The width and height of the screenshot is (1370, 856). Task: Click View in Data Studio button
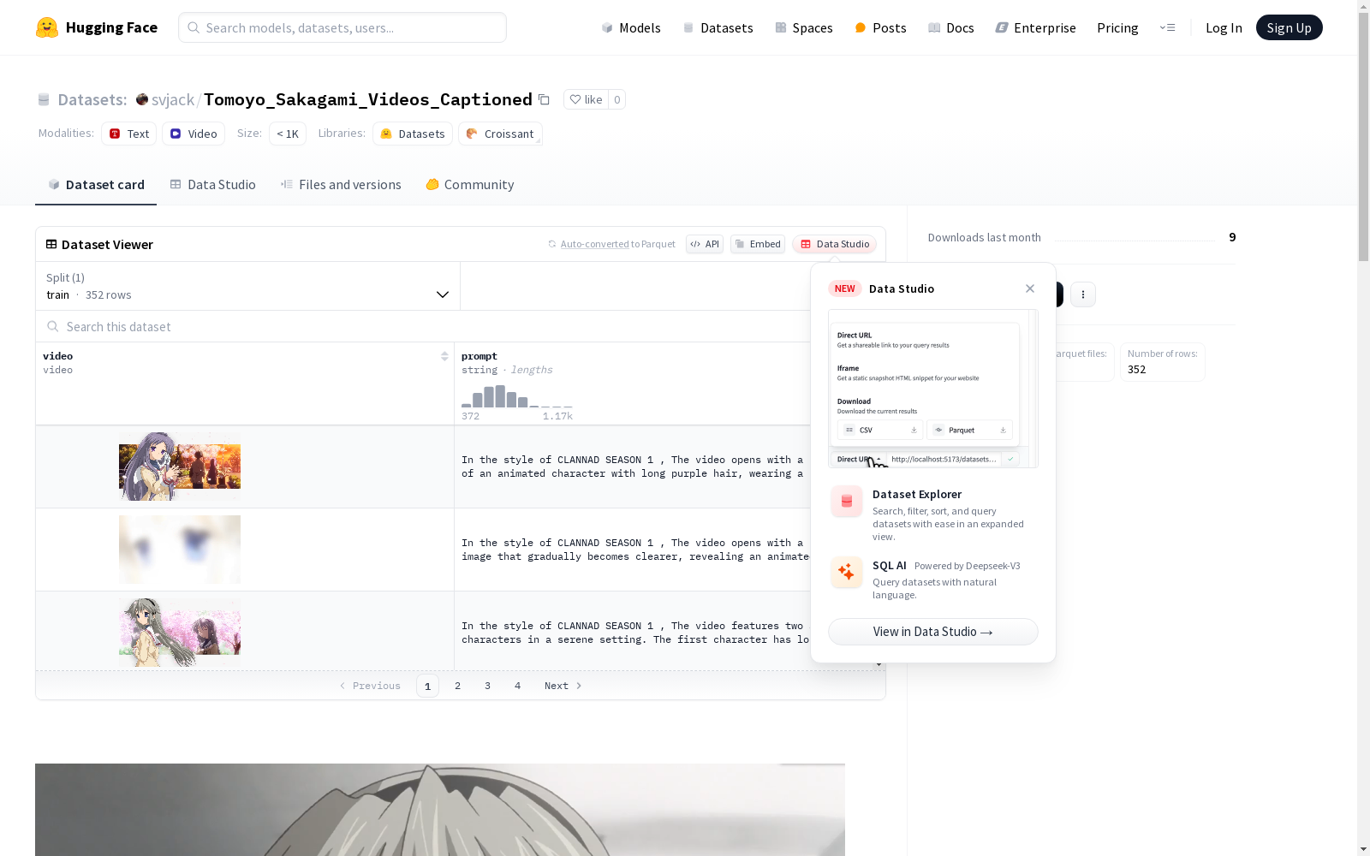click(932, 632)
